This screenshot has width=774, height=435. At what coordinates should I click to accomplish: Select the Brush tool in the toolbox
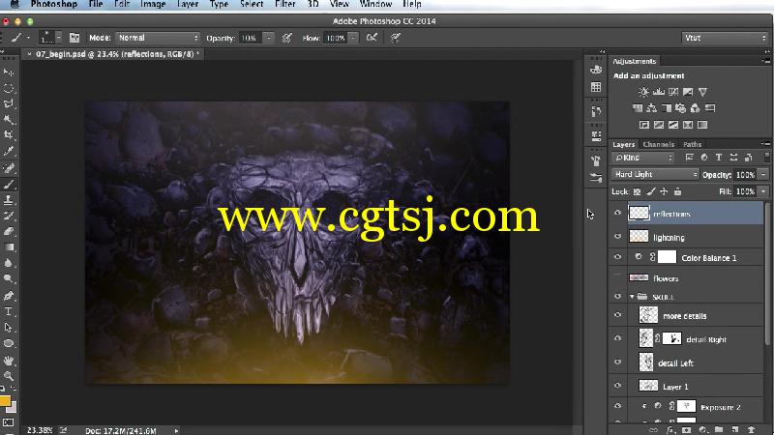9,185
